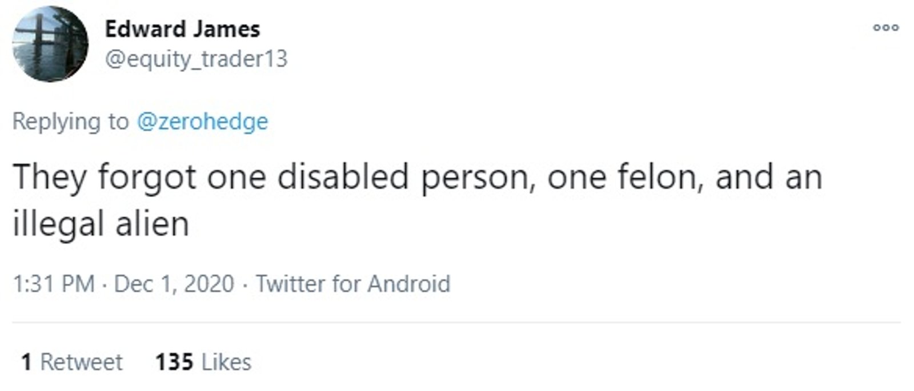This screenshot has width=914, height=391.
Task: View who retweeted via Retweet label
Action: (x=81, y=362)
